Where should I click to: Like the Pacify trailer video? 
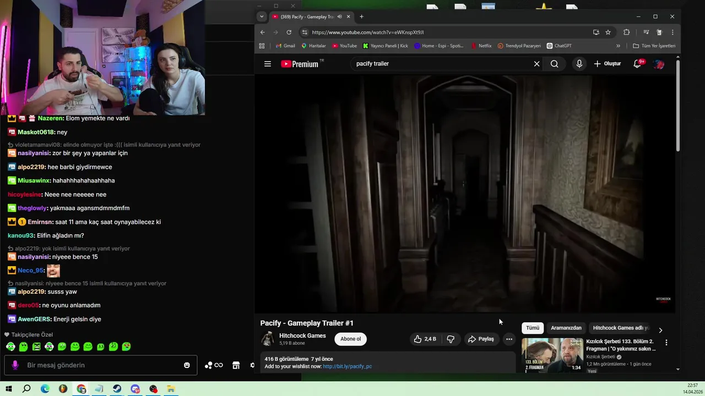point(425,339)
